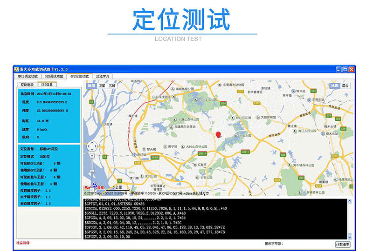Click the pan-up arrow on the map compass
This screenshot has width=373, height=251.
pyautogui.click(x=92, y=143)
